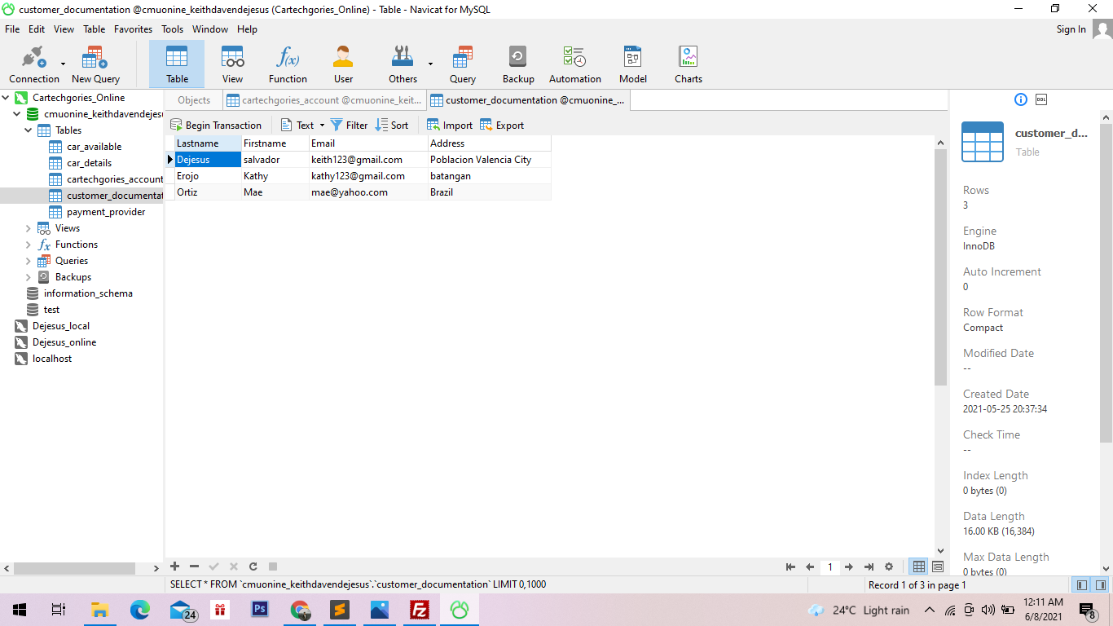Image resolution: width=1113 pixels, height=626 pixels.
Task: Switch to grid view toggle
Action: (919, 566)
